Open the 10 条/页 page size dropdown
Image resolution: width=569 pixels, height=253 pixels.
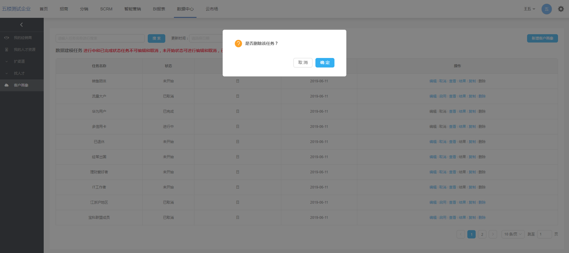tap(513, 234)
